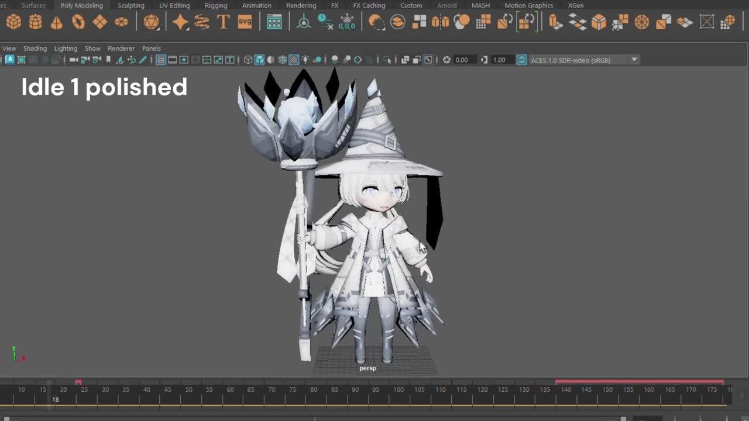Switch to the MASH shelf tab
The width and height of the screenshot is (749, 421).
481,5
